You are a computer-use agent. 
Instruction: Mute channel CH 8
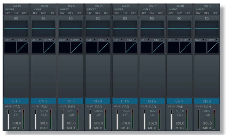point(207,128)
